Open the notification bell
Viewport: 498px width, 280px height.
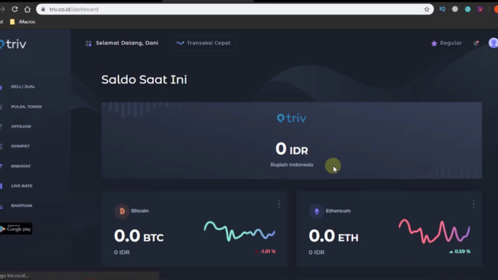[476, 43]
